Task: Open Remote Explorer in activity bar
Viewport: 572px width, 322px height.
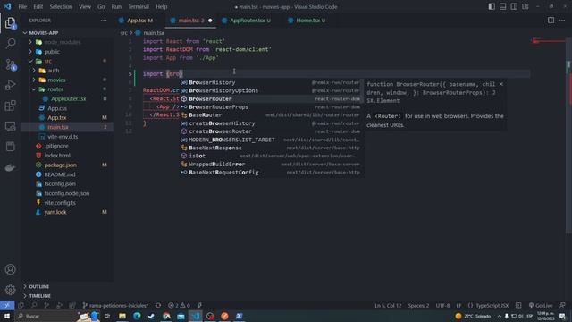Action: [x=10, y=126]
